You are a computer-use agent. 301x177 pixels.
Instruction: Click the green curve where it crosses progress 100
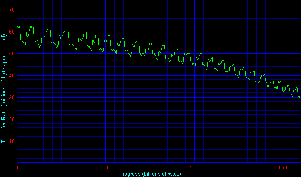194,65
